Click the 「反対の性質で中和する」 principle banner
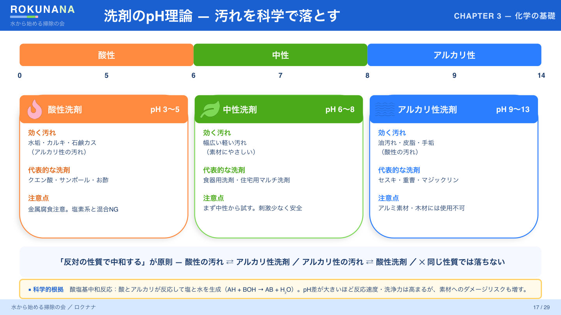The height and width of the screenshot is (315, 561). click(x=280, y=262)
